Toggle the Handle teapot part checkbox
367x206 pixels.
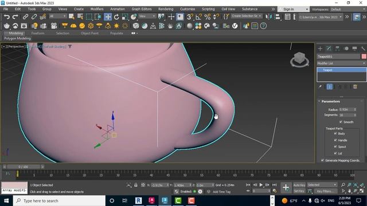[x=335, y=140]
